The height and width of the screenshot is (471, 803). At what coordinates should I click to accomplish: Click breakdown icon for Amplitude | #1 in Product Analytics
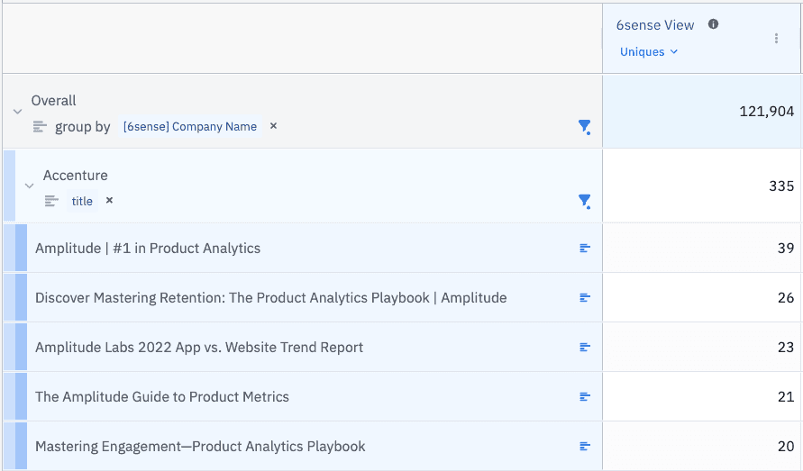pyautogui.click(x=585, y=249)
